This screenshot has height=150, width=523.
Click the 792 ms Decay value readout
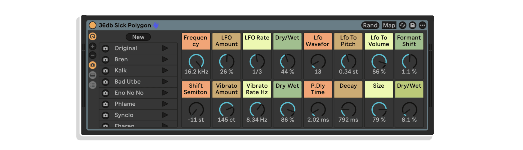[348, 120]
